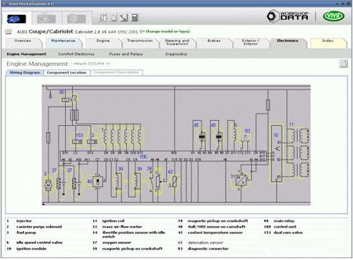Click the third gray vehicle tab in header
Screen dimensions: 353x260
[x=77, y=18]
